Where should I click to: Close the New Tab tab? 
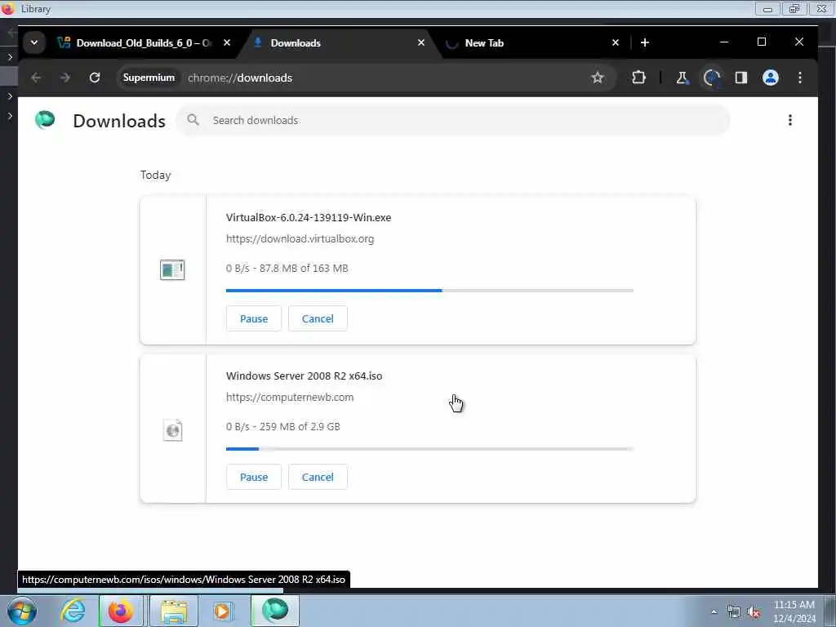click(x=616, y=42)
